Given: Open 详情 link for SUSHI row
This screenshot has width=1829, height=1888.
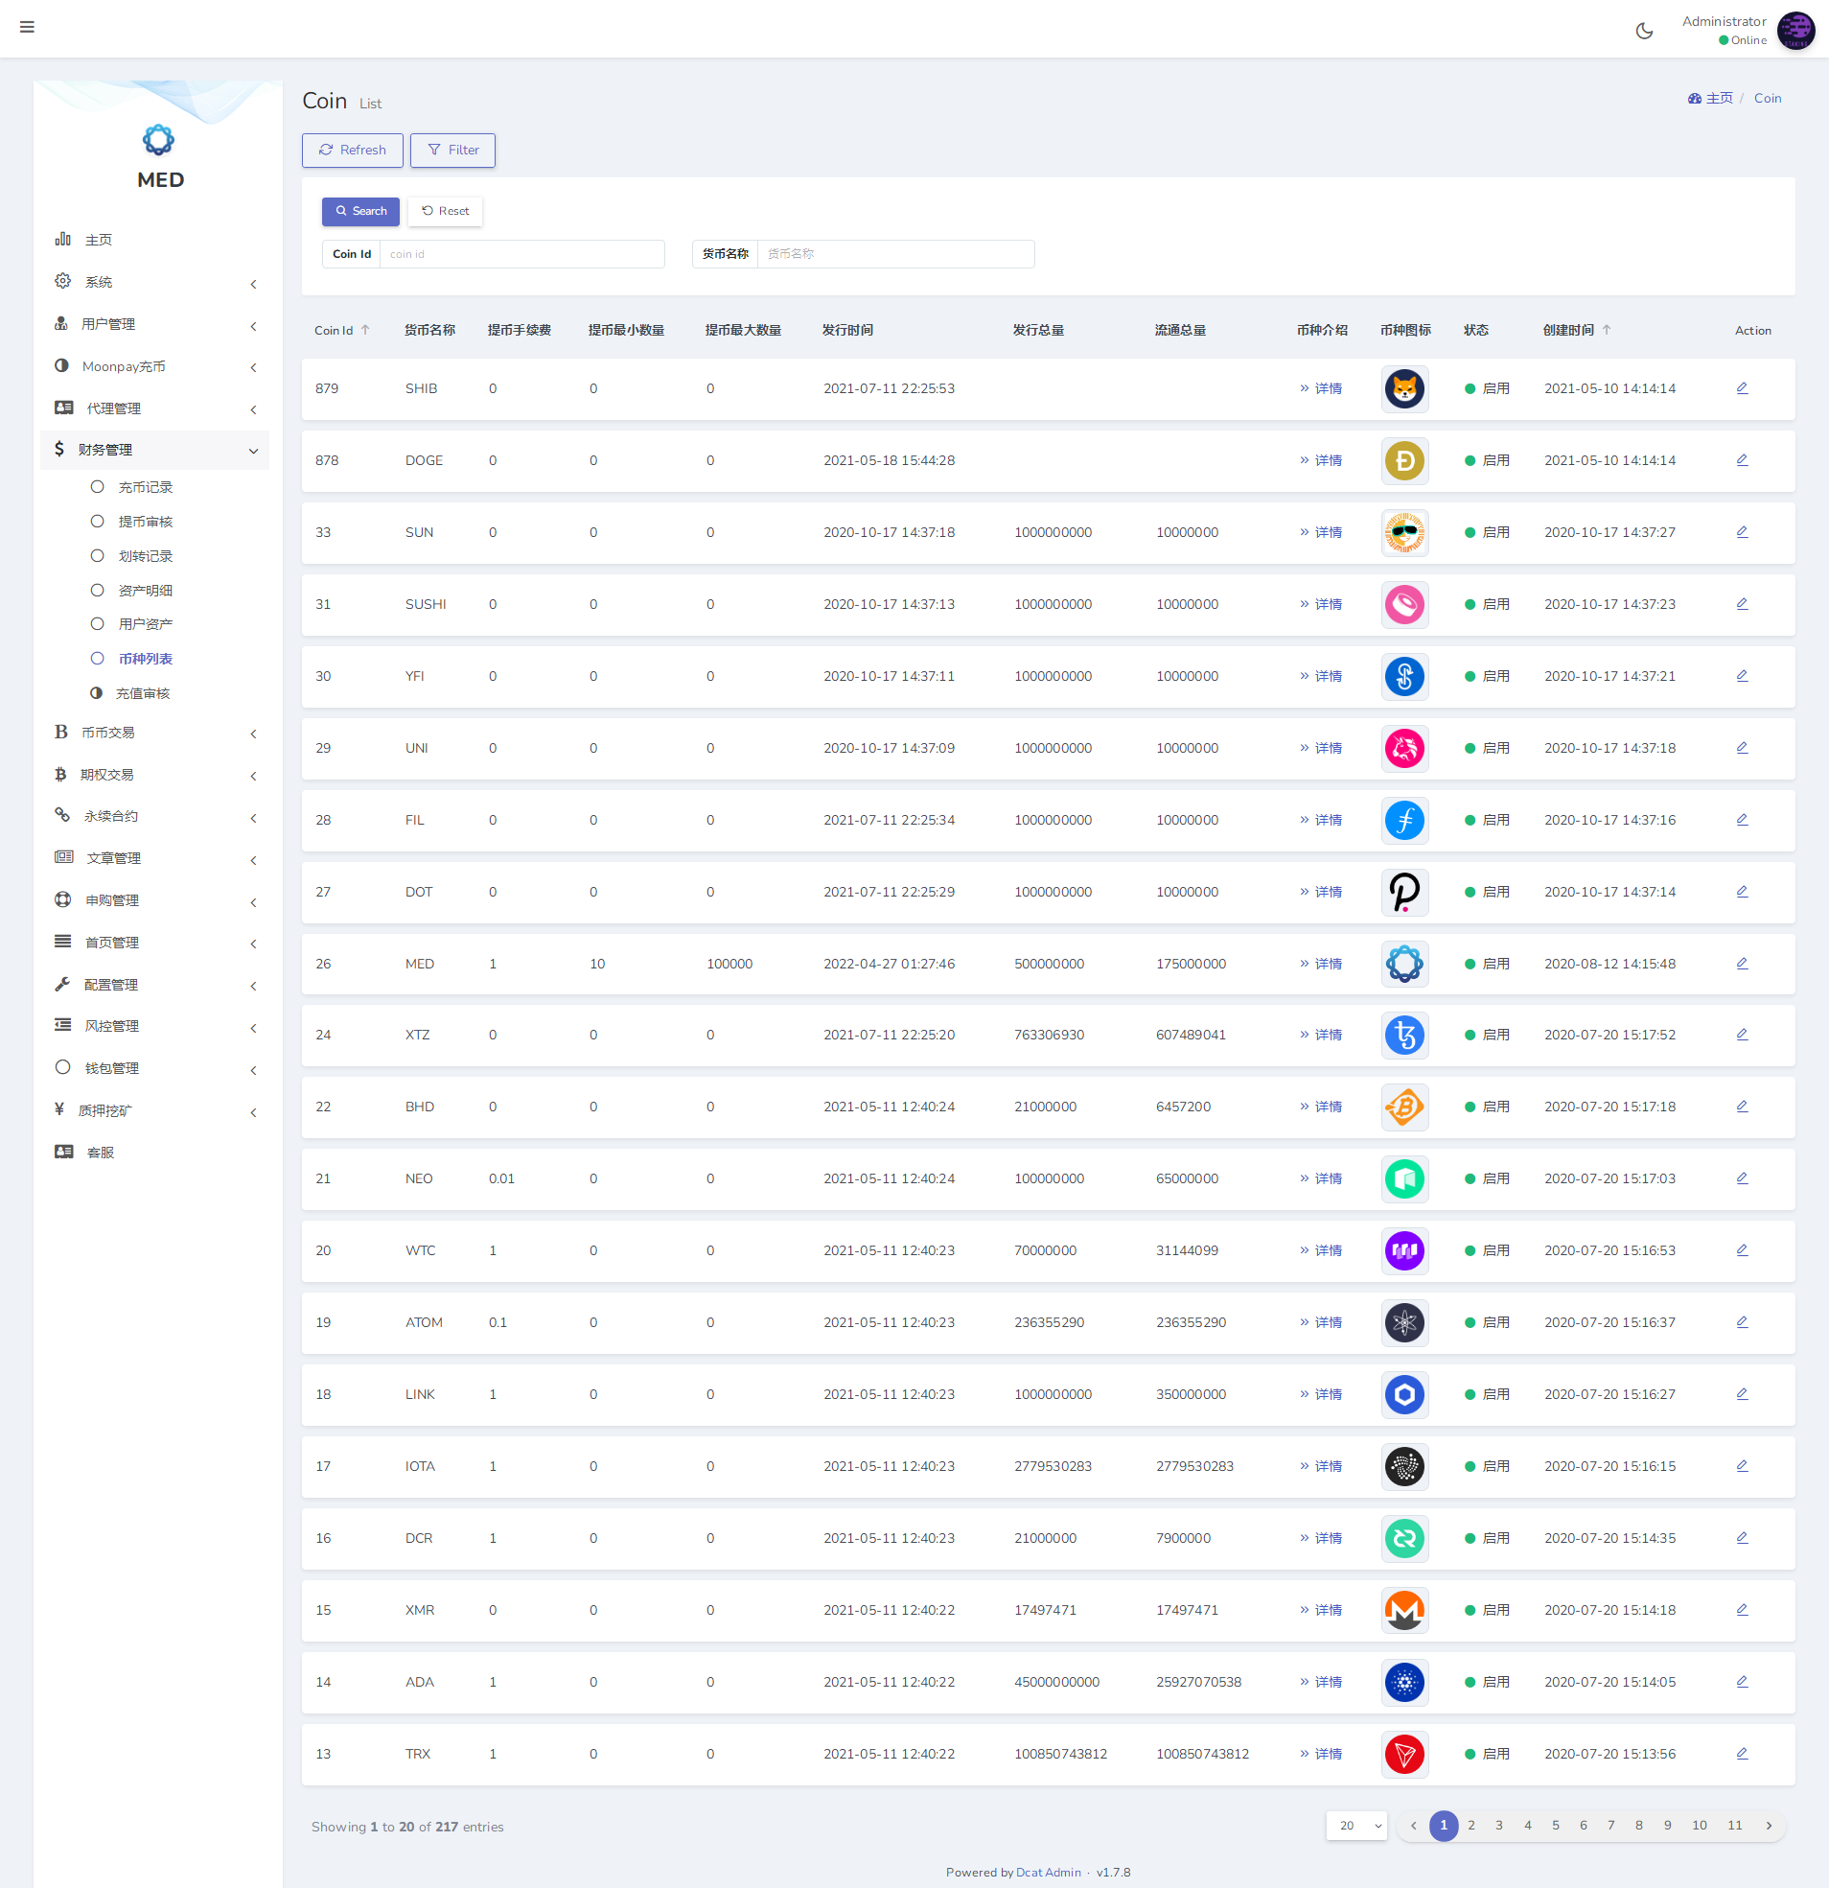Looking at the screenshot, I should coord(1322,604).
